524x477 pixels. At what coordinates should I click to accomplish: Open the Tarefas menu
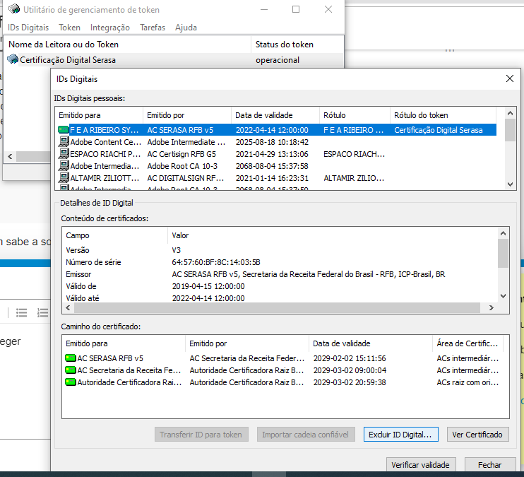click(x=153, y=28)
